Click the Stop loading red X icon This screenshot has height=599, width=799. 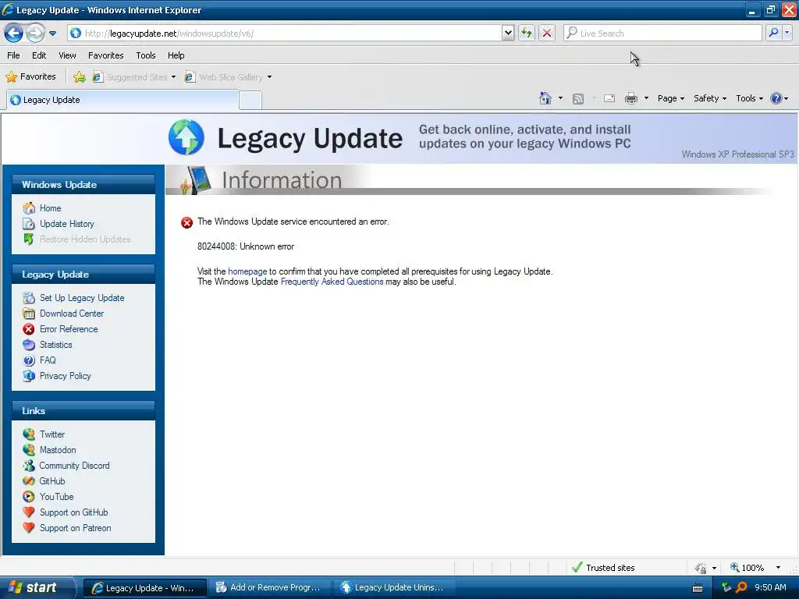point(547,34)
